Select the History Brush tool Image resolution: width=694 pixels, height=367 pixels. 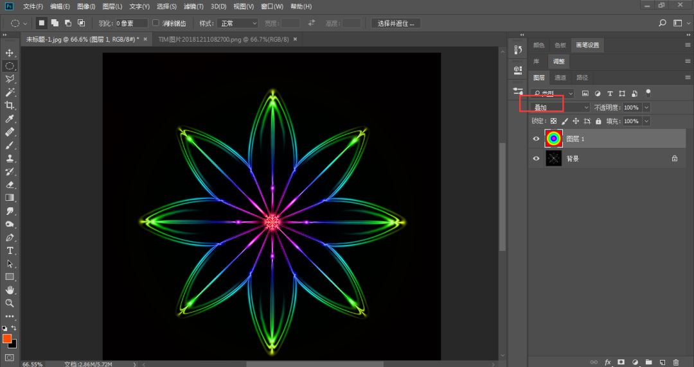pos(9,171)
